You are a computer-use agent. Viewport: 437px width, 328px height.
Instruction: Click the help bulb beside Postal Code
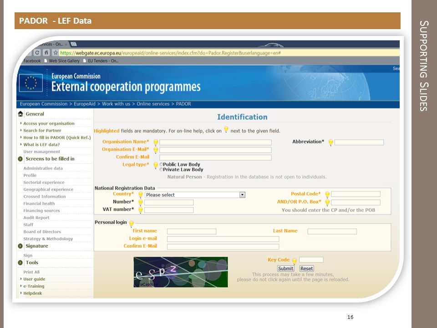[327, 195]
